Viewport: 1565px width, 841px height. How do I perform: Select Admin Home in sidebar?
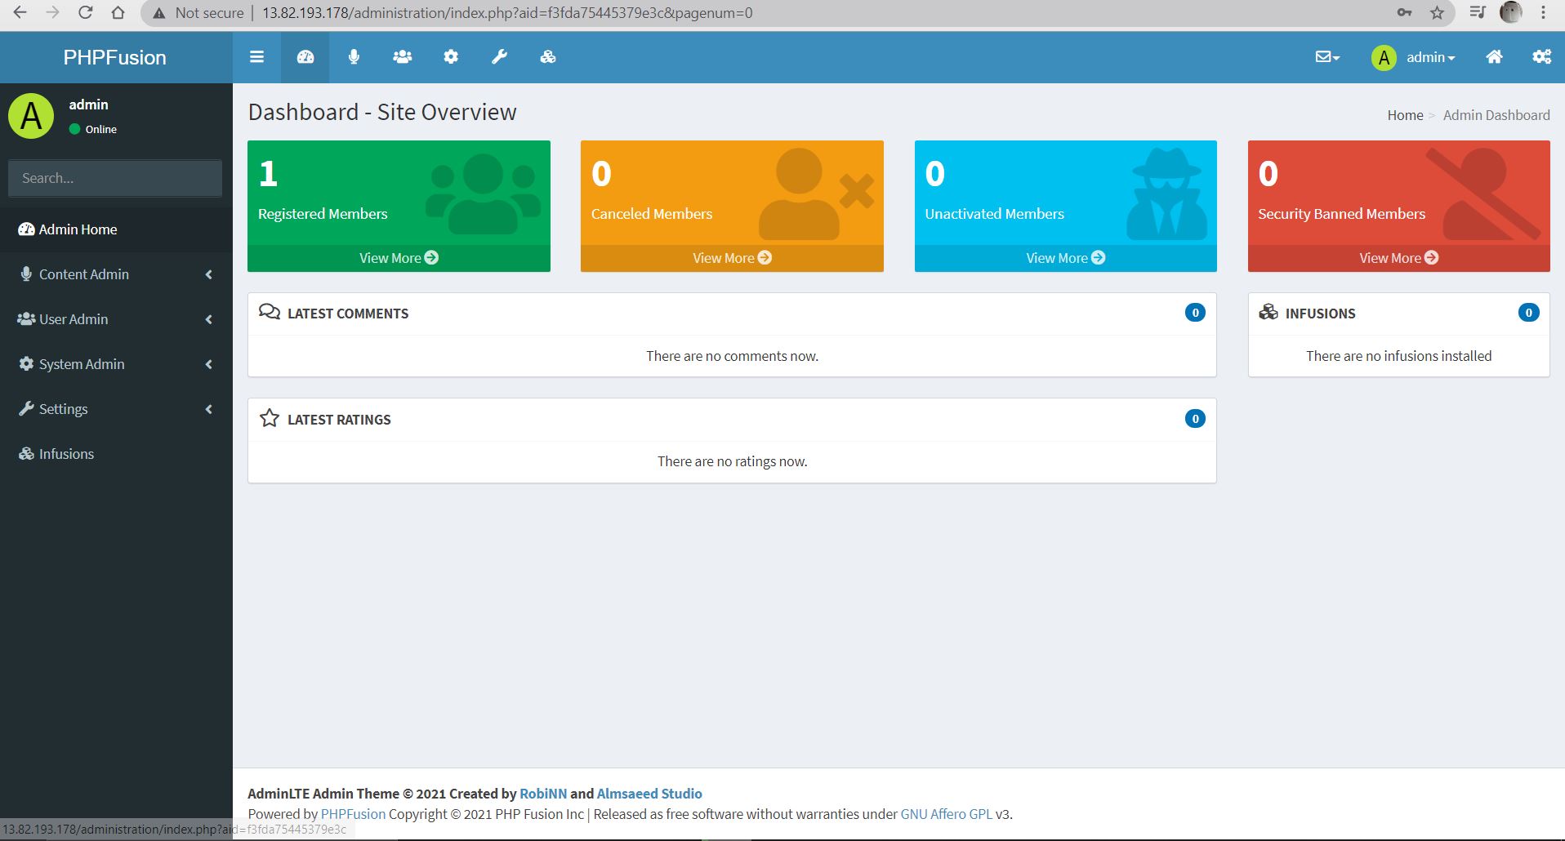point(78,229)
